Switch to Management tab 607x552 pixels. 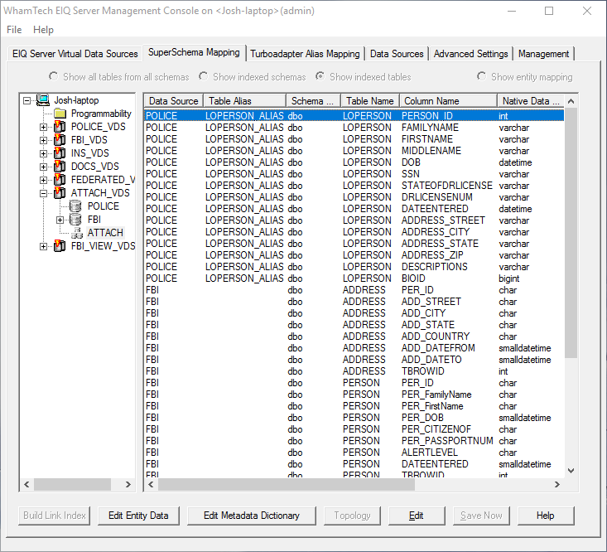click(543, 54)
